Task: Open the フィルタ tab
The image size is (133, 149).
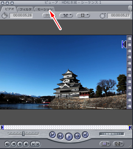Action: 26,9
